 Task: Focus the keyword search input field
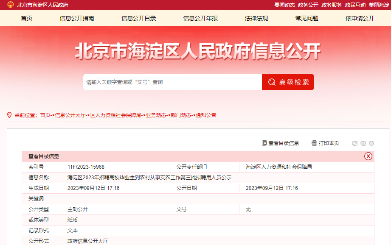coord(172,82)
